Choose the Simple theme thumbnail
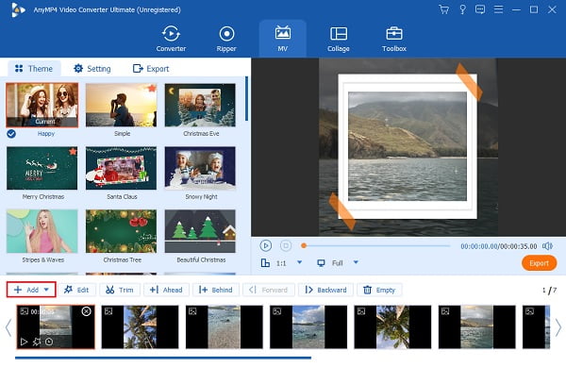Screen dimensions: 566x367 click(122, 105)
